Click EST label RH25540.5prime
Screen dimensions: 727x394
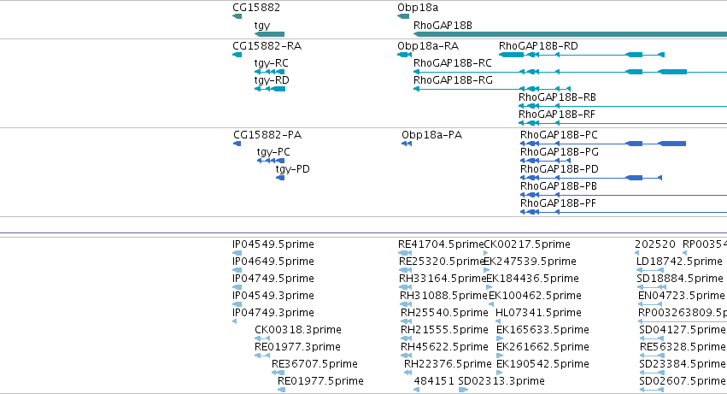pos(444,314)
